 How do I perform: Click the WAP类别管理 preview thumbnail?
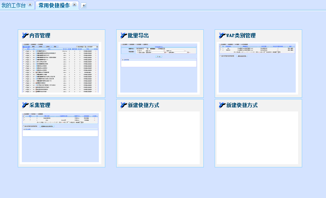(257, 68)
